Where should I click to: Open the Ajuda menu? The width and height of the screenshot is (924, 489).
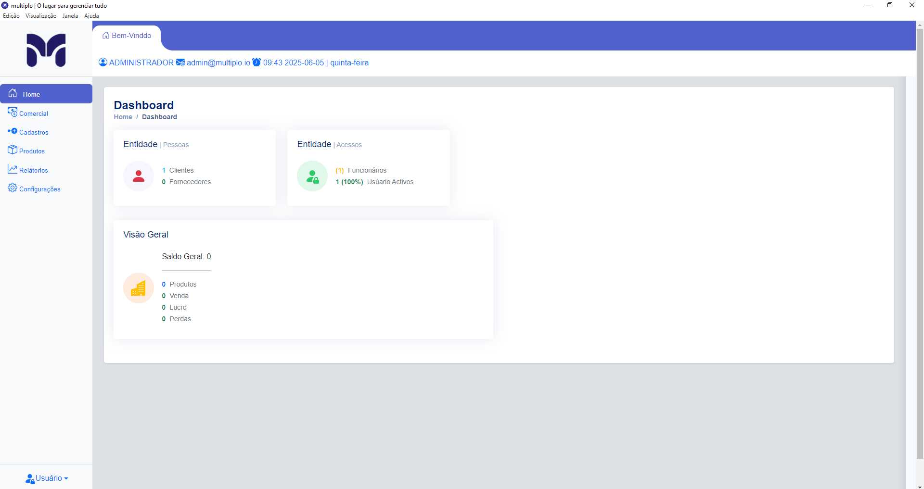pyautogui.click(x=91, y=16)
